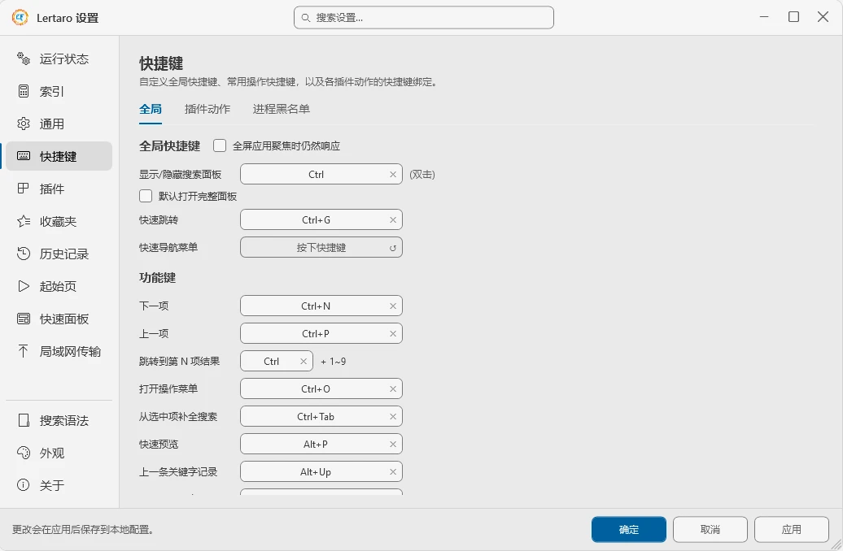The image size is (843, 551).
Task: Click the 快捷键 keyboard icon
Action: [x=23, y=156]
